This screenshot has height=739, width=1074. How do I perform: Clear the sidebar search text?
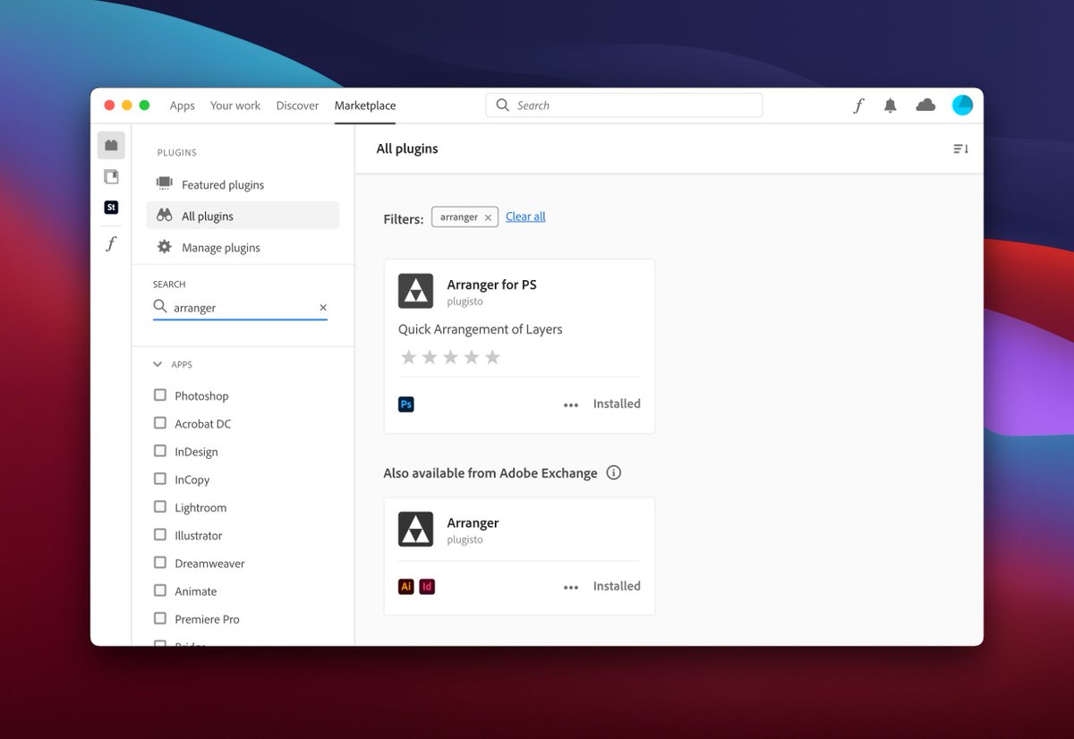point(323,308)
